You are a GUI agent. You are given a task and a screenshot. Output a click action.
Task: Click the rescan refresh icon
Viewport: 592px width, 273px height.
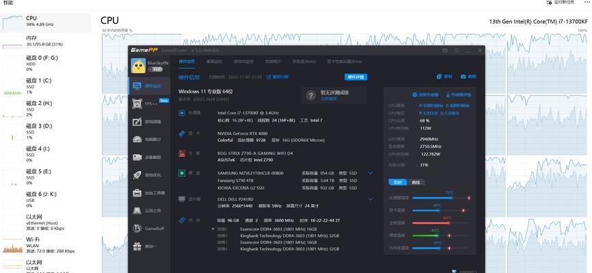(x=269, y=77)
